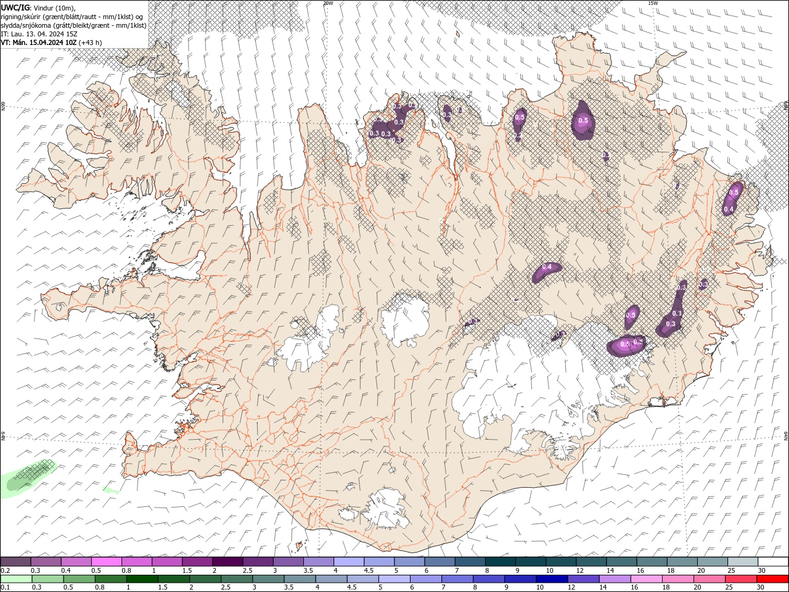
Task: Select the 3 swatch on the rain scale
Action: [x=268, y=579]
